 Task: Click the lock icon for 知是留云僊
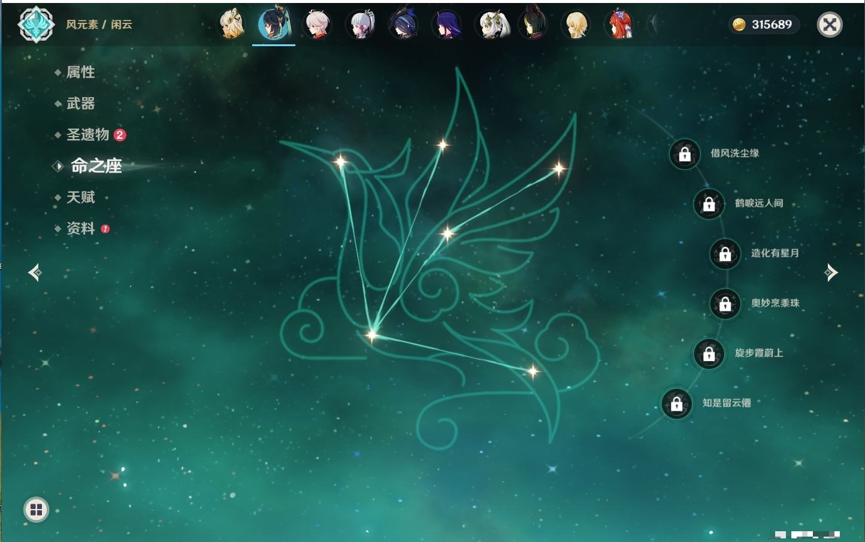pos(676,404)
